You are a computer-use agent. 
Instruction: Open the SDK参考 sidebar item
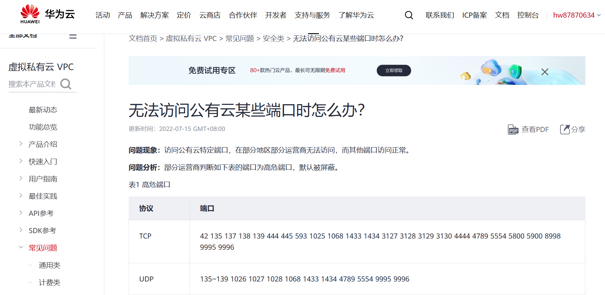[x=42, y=231]
